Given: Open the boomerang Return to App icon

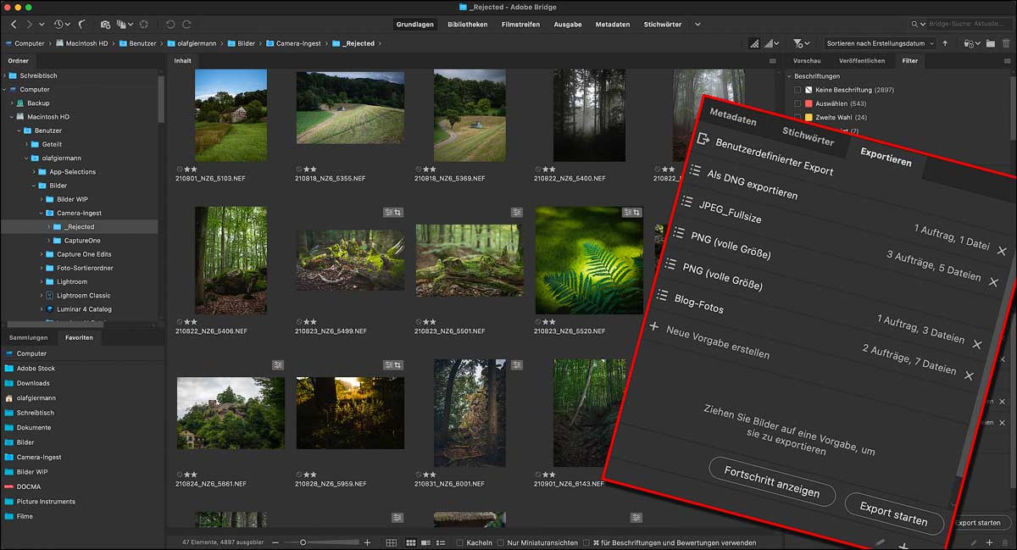Looking at the screenshot, I should pyautogui.click(x=82, y=25).
